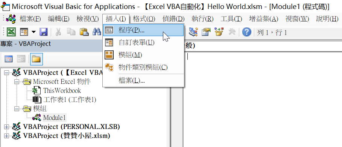The width and height of the screenshot is (342, 147).
Task: Select the 模組 folder label
Action: coord(40,108)
